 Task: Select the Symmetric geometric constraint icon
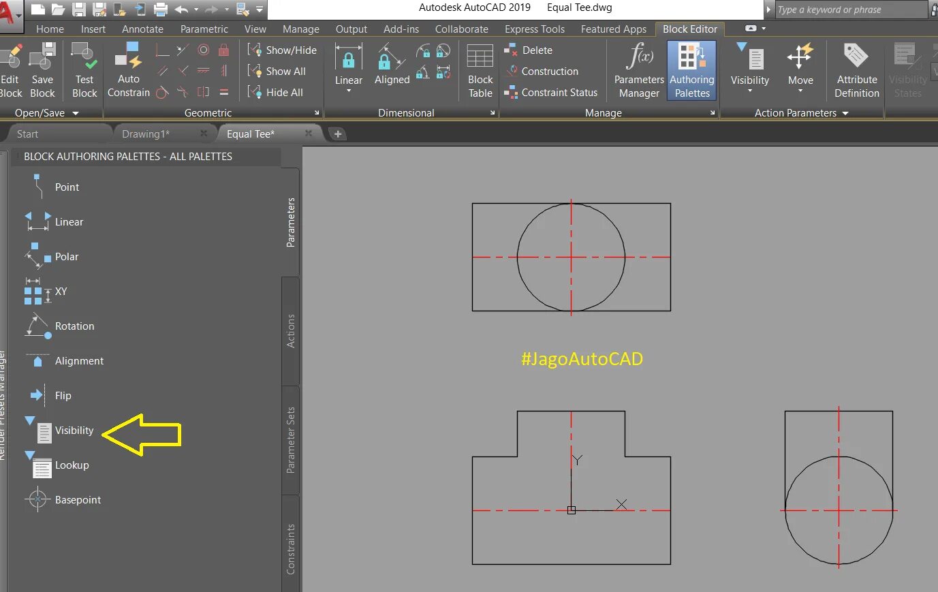203,92
